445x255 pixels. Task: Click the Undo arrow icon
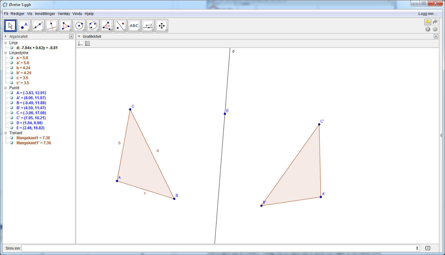[x=427, y=22]
